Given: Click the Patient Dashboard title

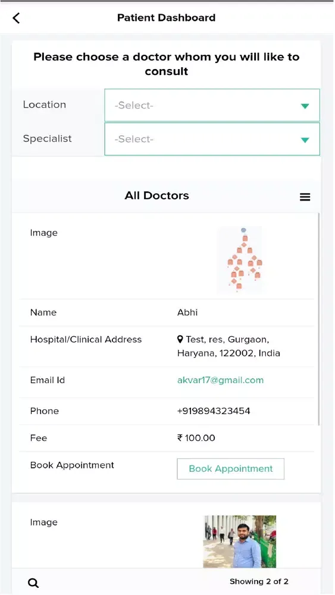Looking at the screenshot, I should [x=166, y=18].
